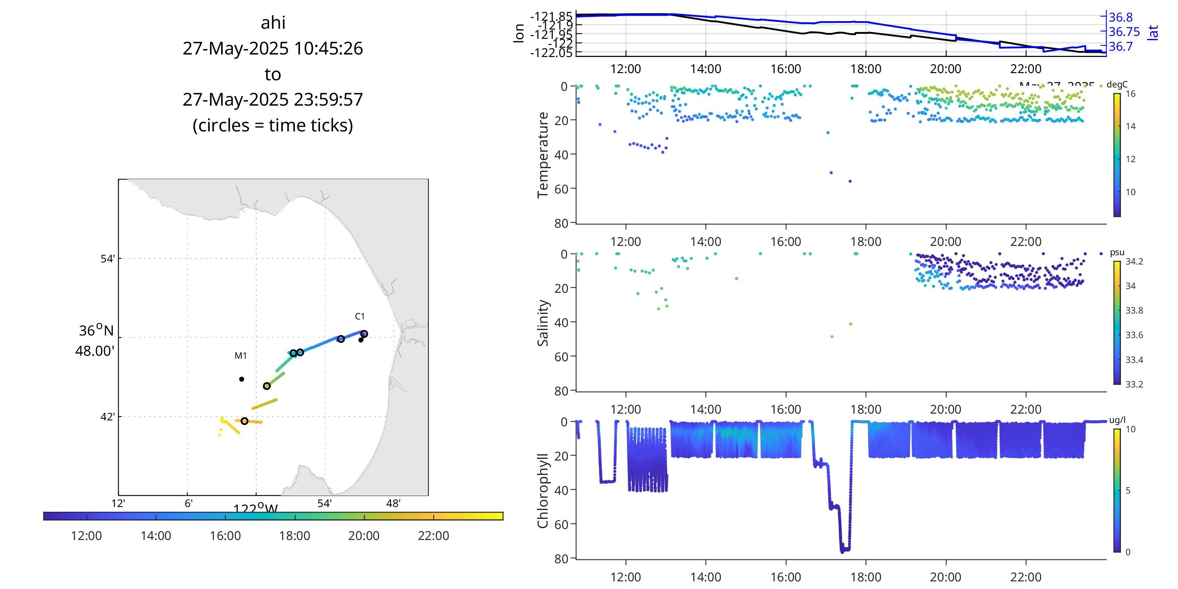Click 14:00 under the lon/lat plot

pyautogui.click(x=706, y=69)
